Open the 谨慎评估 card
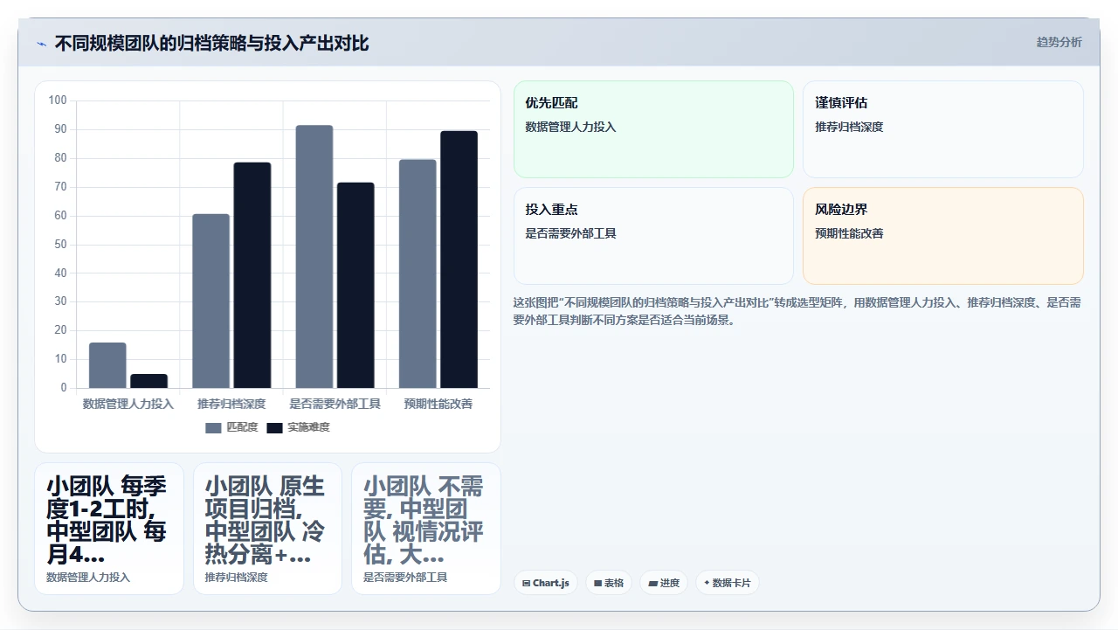 tap(943, 129)
